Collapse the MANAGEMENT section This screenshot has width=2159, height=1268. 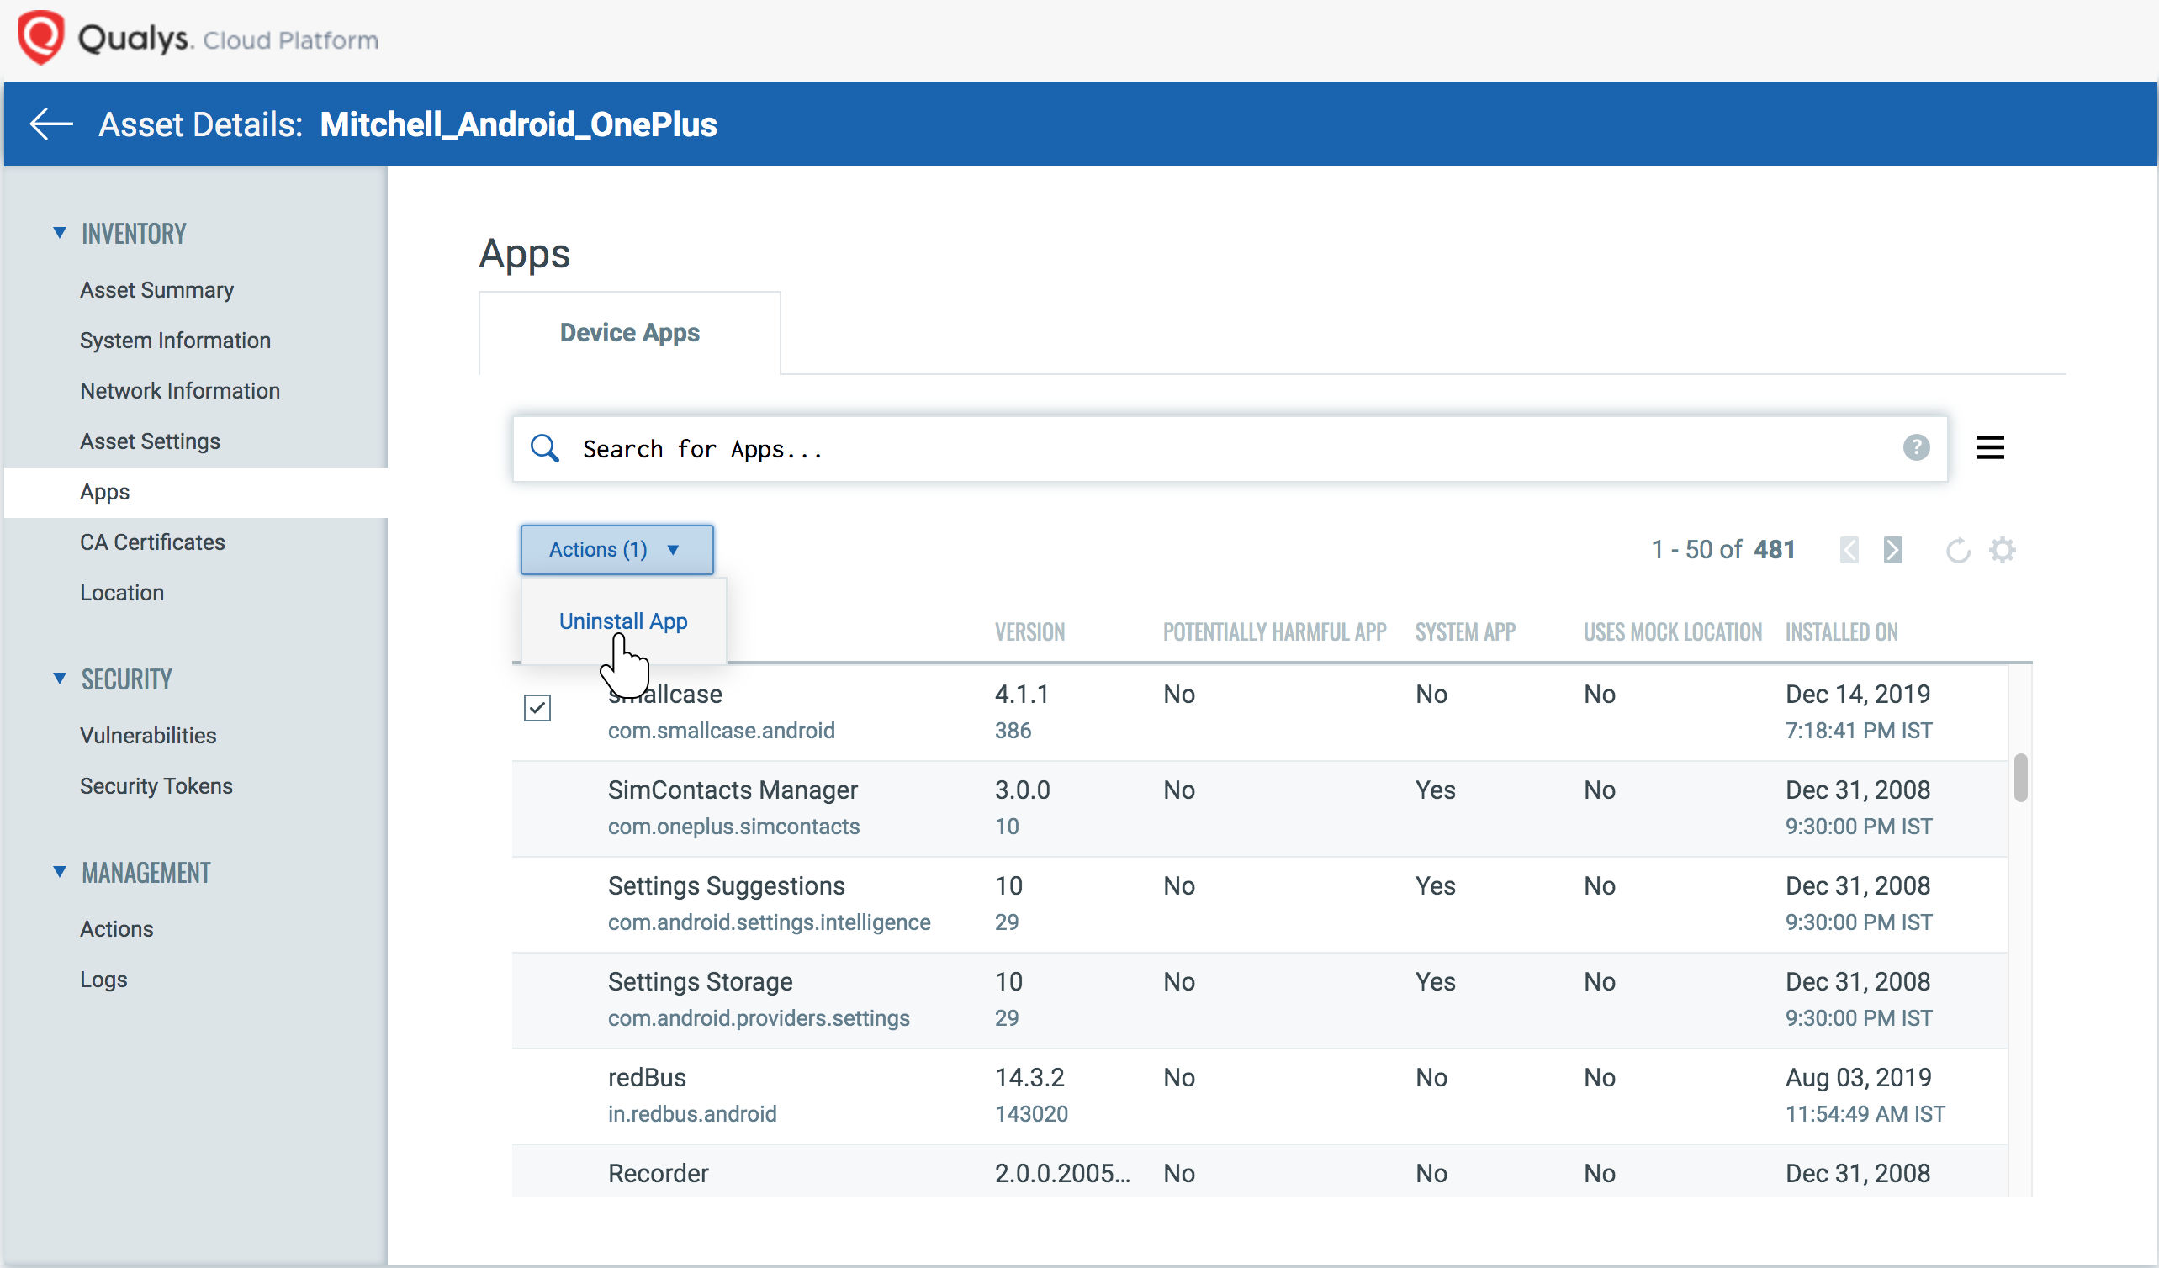(x=58, y=870)
